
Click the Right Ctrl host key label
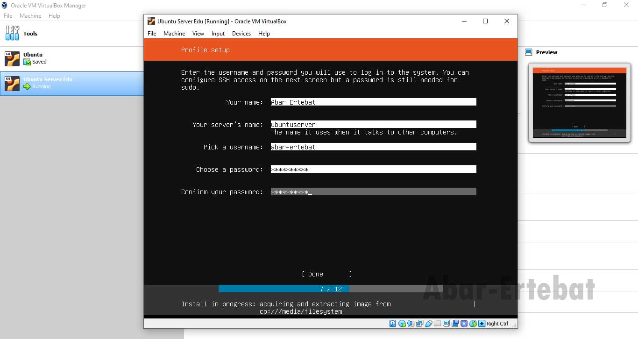point(497,324)
